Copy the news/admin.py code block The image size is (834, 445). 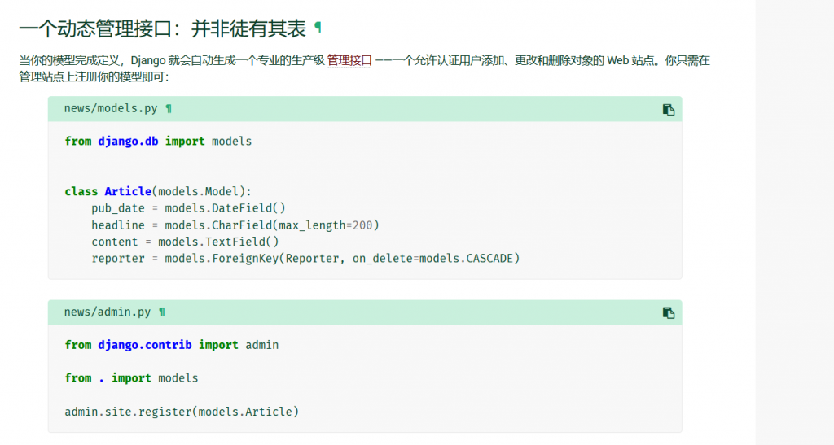point(668,312)
